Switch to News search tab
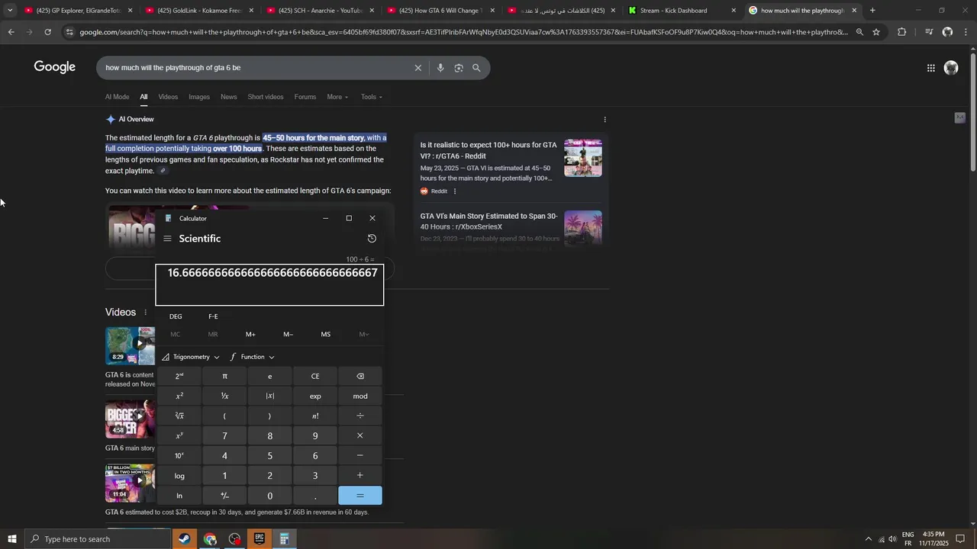Image resolution: width=977 pixels, height=549 pixels. (x=229, y=97)
